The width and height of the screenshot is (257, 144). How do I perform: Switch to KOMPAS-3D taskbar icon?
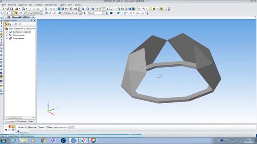[x=73, y=140]
